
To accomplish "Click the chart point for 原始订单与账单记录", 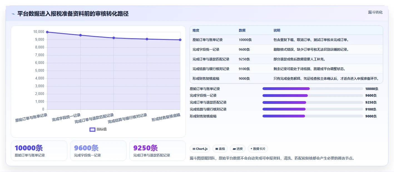I will click(47, 32).
